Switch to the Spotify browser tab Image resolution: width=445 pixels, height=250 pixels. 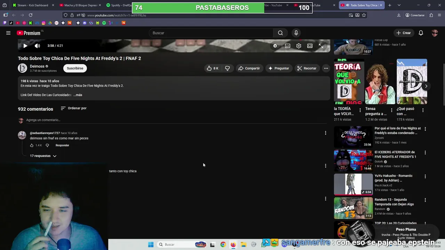tap(118, 5)
